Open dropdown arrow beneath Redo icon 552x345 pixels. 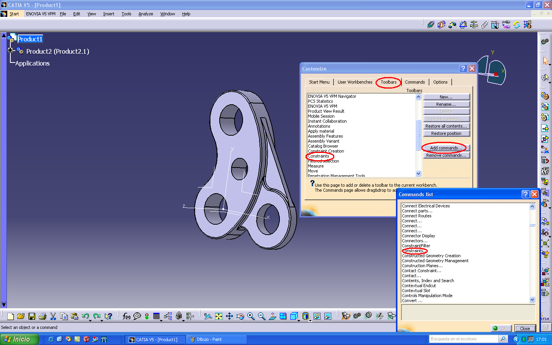tap(102, 321)
